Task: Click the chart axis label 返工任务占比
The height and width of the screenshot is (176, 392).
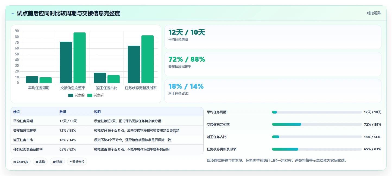Action: (107, 88)
